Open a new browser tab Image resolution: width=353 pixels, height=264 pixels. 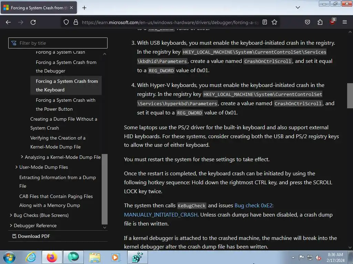click(84, 8)
